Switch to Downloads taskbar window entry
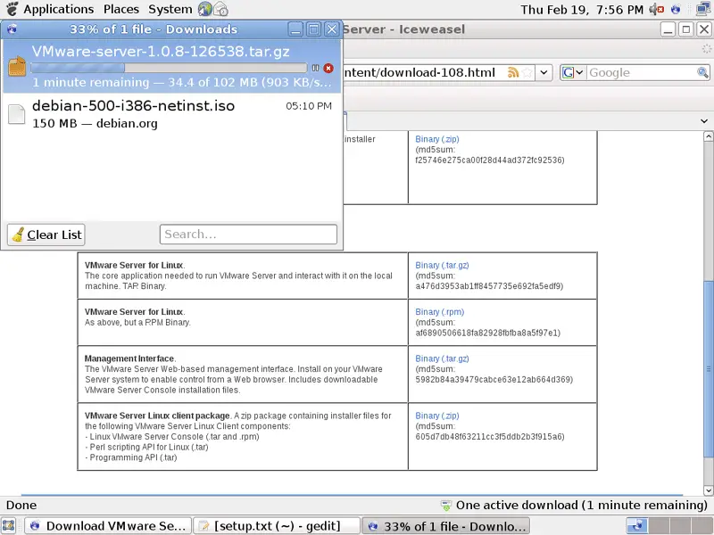The image size is (714, 535). (x=445, y=526)
